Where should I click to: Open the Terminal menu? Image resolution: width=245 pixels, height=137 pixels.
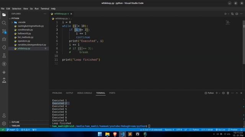coord(45,9)
